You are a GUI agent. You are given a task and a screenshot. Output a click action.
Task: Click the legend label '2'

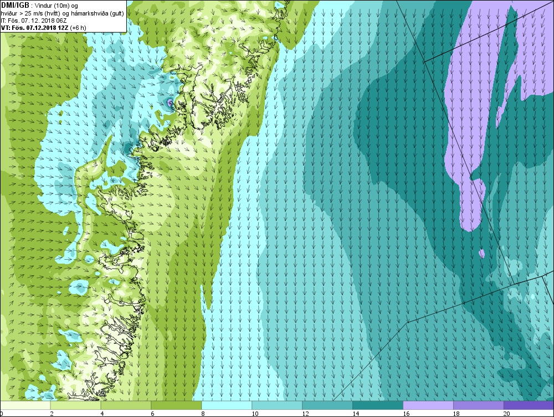[x=52, y=414]
